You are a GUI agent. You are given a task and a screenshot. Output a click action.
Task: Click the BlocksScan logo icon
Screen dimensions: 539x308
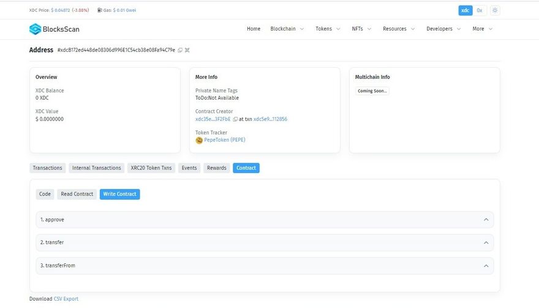click(35, 29)
